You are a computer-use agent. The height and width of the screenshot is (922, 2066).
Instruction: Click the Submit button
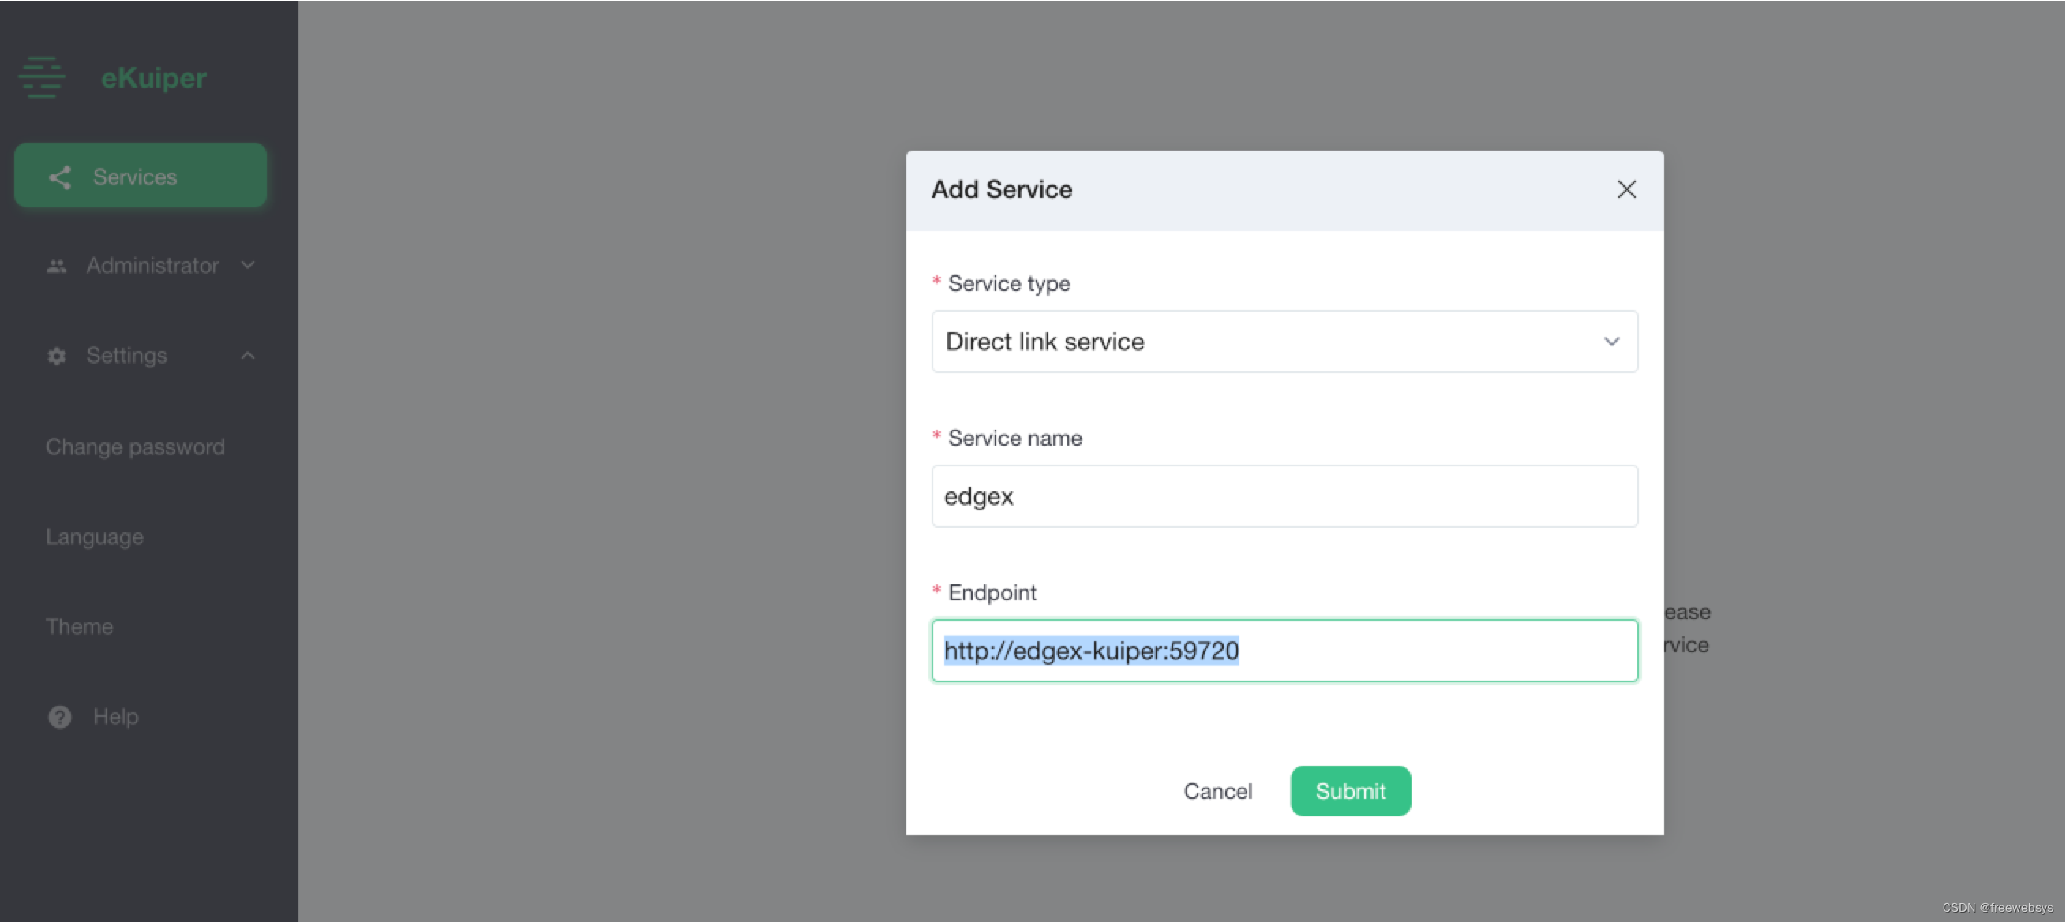click(1350, 790)
